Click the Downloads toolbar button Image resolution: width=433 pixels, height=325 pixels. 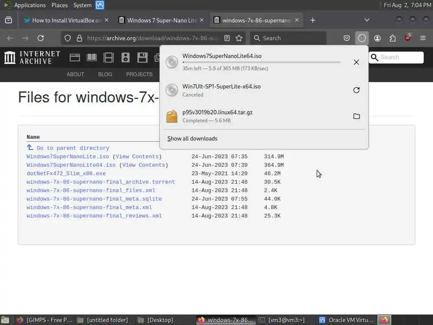coord(362,38)
